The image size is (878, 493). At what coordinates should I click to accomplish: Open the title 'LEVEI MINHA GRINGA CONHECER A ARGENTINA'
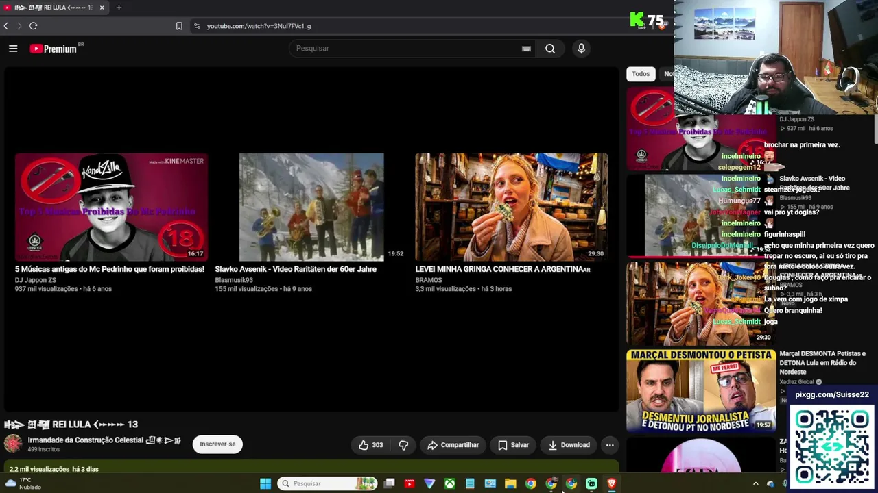point(503,269)
